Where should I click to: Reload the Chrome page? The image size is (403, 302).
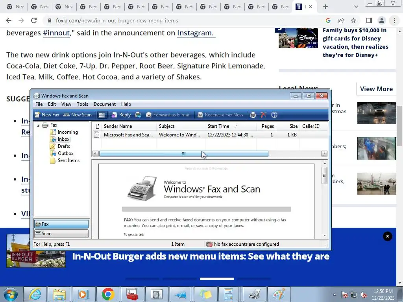pos(34,20)
